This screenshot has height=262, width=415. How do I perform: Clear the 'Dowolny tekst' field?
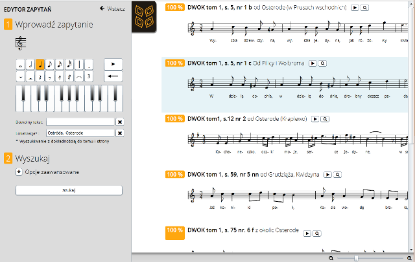pos(119,122)
